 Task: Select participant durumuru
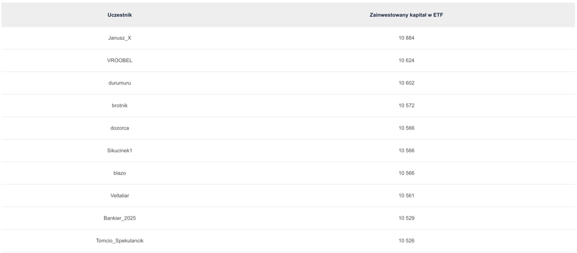click(119, 83)
